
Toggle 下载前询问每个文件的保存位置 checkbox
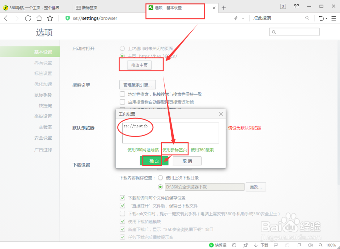[x=122, y=198]
